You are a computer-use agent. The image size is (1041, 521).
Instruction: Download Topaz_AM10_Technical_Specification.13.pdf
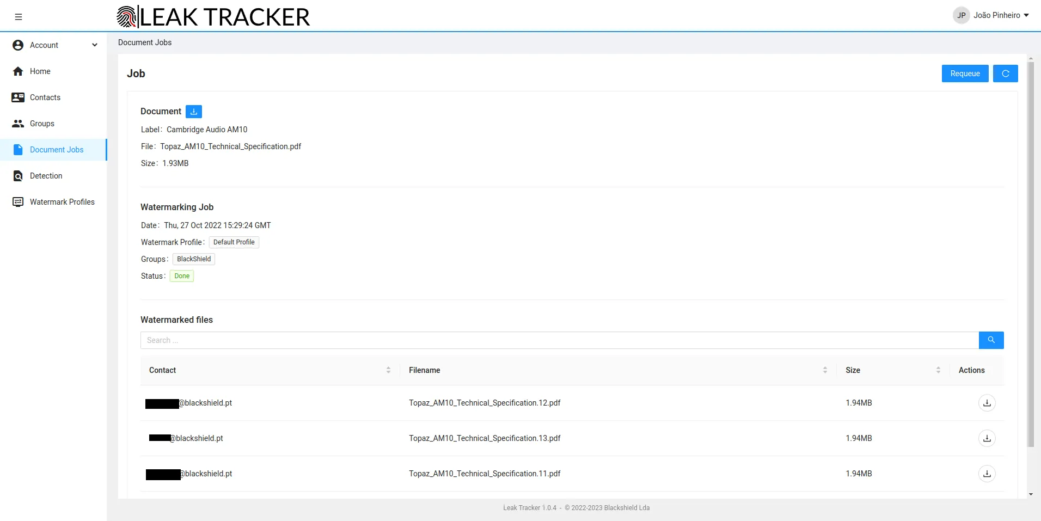pyautogui.click(x=987, y=438)
